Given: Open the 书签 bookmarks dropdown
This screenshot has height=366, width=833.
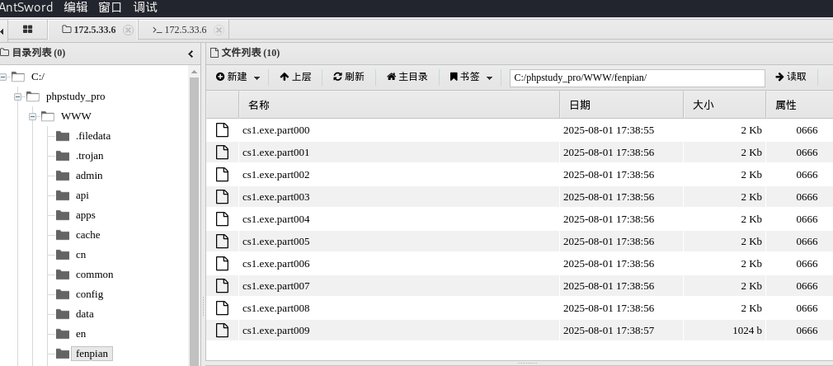Looking at the screenshot, I should pos(471,77).
